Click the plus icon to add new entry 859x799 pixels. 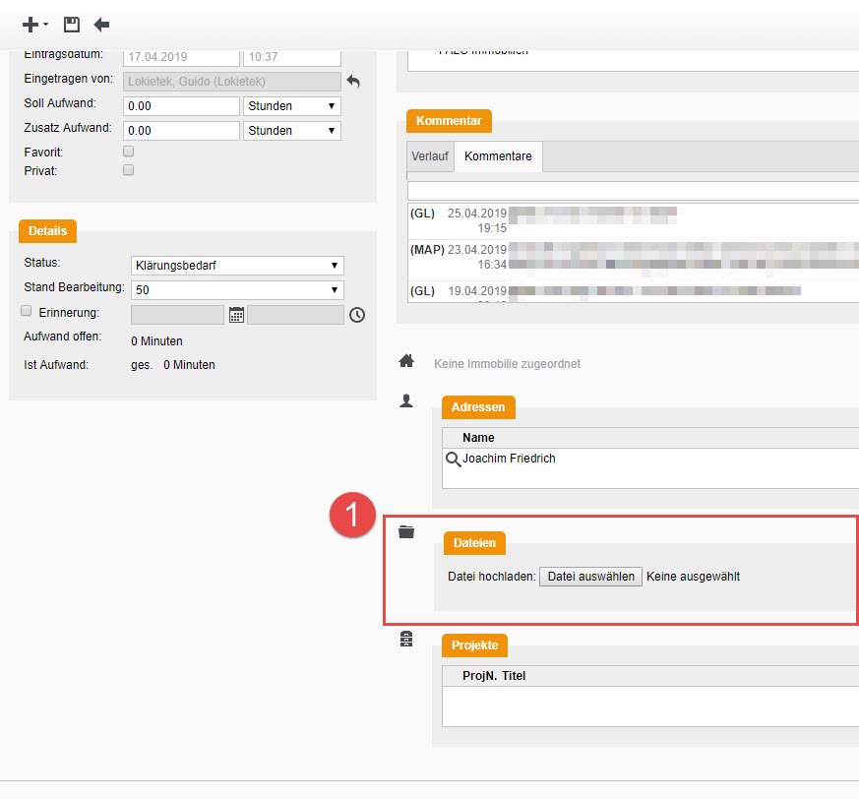coord(31,25)
